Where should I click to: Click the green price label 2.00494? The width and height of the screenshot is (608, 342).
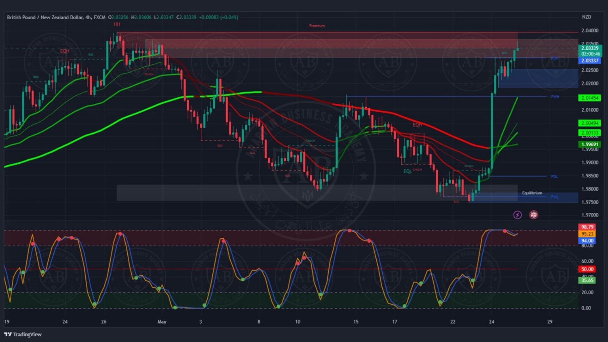pos(590,123)
